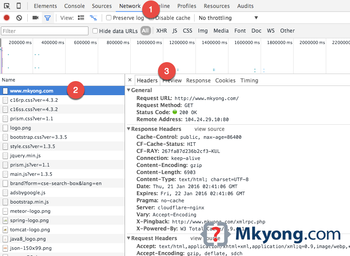Filter requests by WS
Viewport: 350px width, 256px height.
coord(271,30)
